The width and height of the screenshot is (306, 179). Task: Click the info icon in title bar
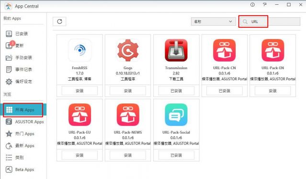pyautogui.click(x=252, y=5)
